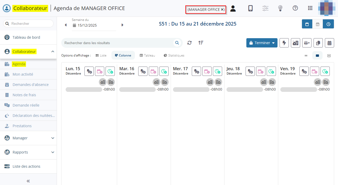Open Notes de frais menu item
338x185 pixels.
pyautogui.click(x=24, y=95)
